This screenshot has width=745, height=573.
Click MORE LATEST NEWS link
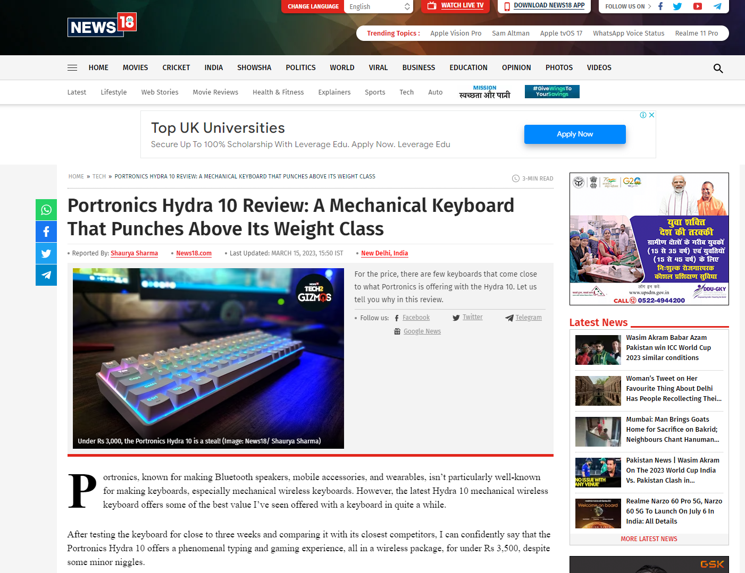coord(649,538)
